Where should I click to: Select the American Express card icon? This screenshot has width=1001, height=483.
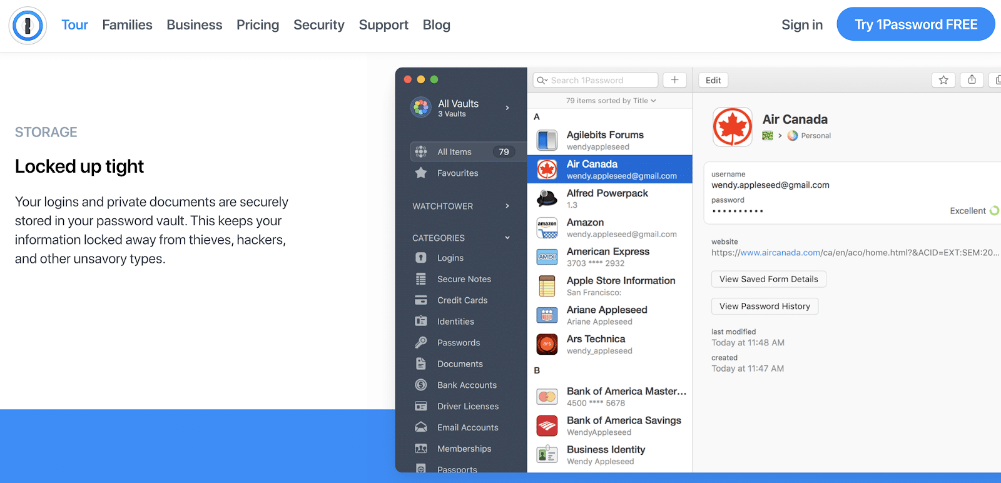pyautogui.click(x=547, y=257)
